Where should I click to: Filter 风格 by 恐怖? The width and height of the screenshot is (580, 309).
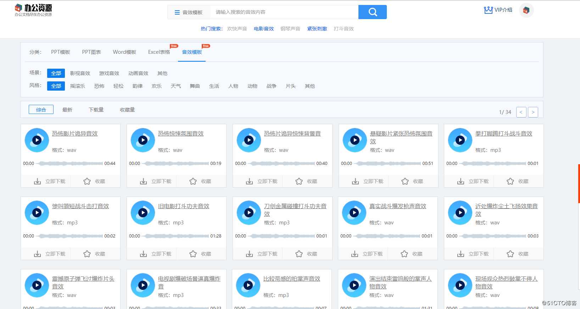[x=99, y=86]
